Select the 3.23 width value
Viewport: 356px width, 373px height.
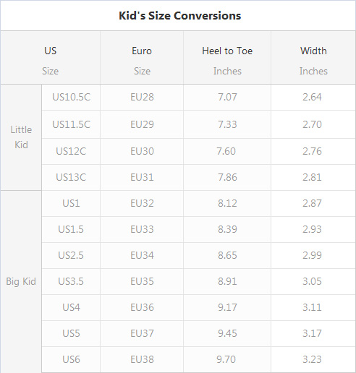point(312,359)
